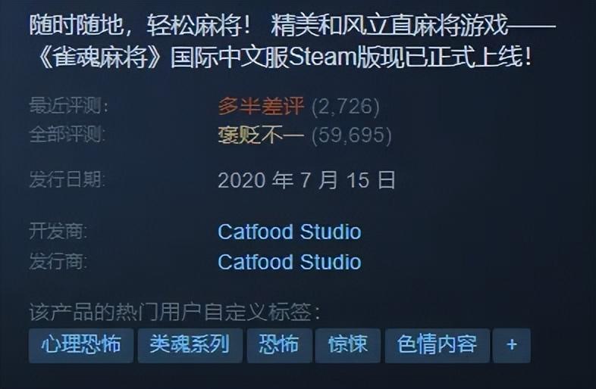
Task: Expand more tags with the plus button
Action: tap(512, 345)
